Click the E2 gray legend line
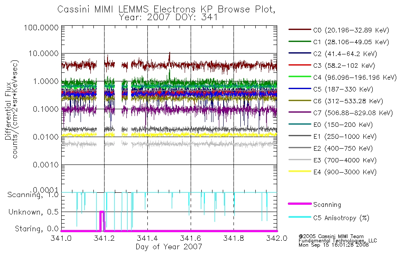The width and height of the screenshot is (407, 257). tap(299, 148)
